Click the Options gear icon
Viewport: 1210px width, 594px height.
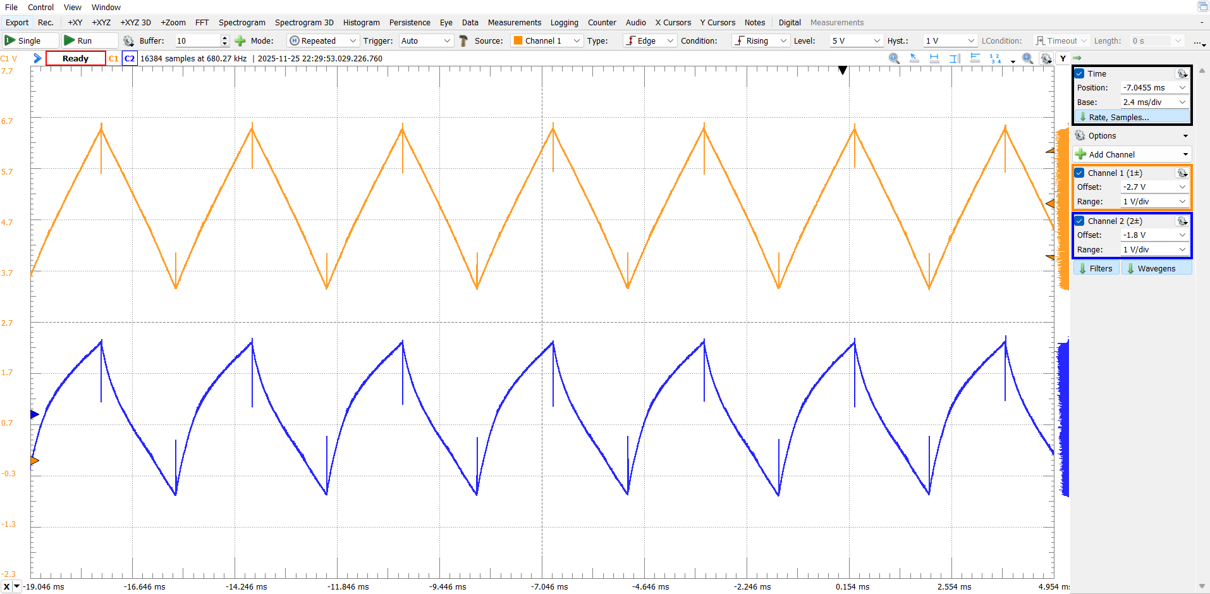coord(1080,135)
